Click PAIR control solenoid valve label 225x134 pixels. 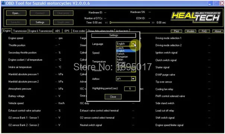(x=170, y=96)
